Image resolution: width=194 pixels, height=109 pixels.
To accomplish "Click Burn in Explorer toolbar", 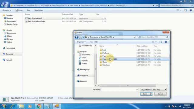I will (x=28, y=10).
